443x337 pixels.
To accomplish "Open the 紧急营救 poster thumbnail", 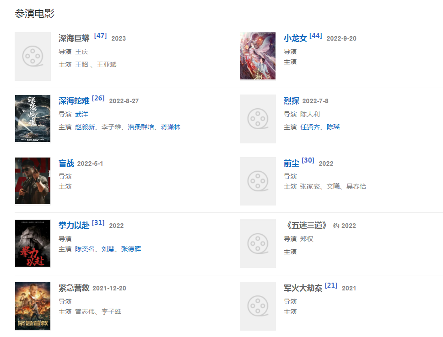I will (x=32, y=306).
